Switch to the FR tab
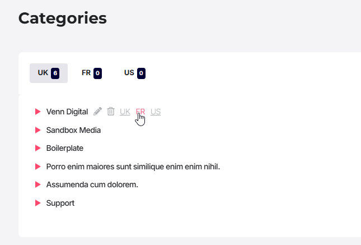Screen dimensions: 361x245 point(92,73)
